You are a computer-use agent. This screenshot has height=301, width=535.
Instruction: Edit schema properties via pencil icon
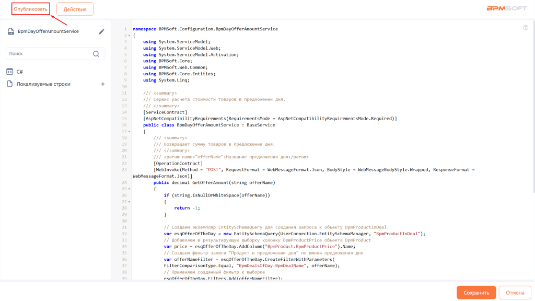click(x=102, y=31)
